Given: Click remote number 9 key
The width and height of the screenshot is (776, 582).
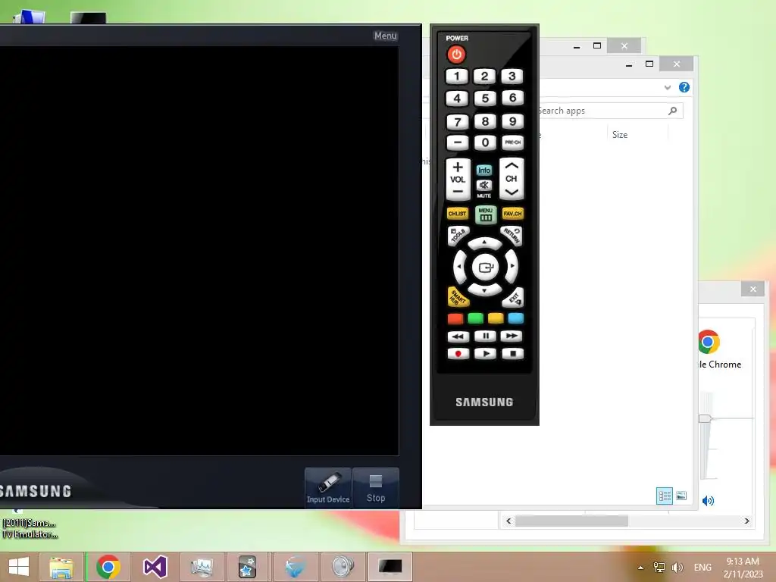Looking at the screenshot, I should 513,121.
